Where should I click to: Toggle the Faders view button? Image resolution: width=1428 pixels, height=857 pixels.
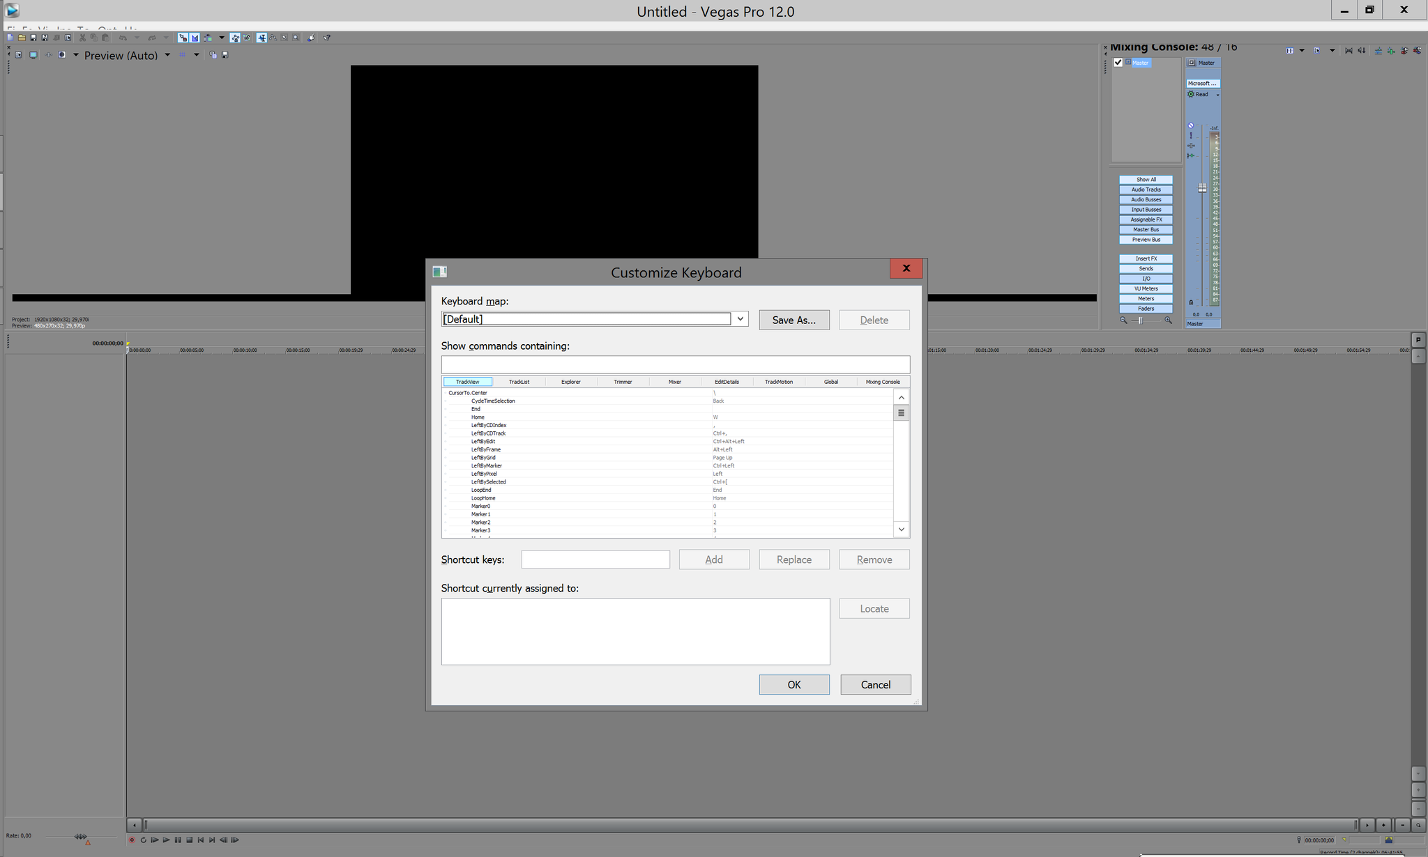(x=1146, y=309)
